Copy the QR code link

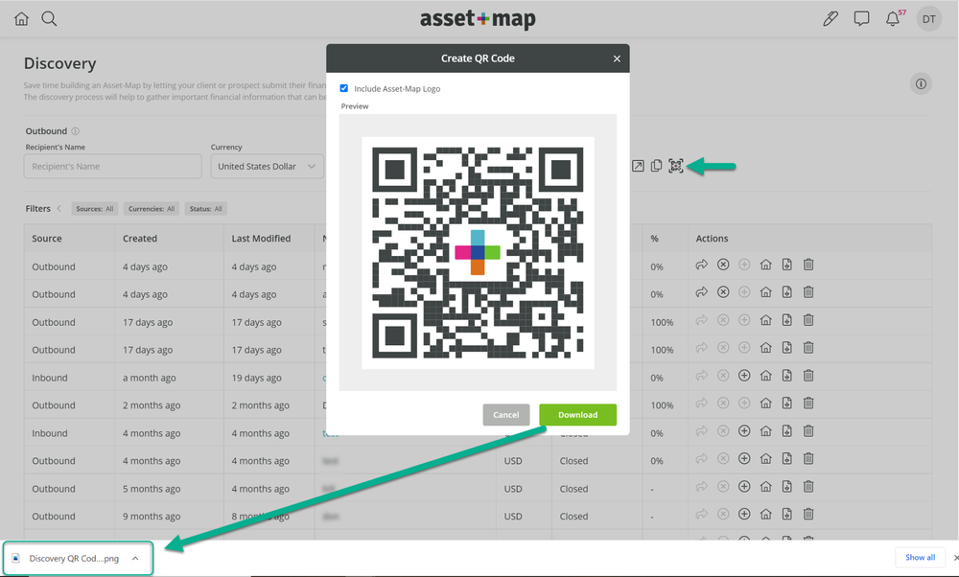click(657, 165)
